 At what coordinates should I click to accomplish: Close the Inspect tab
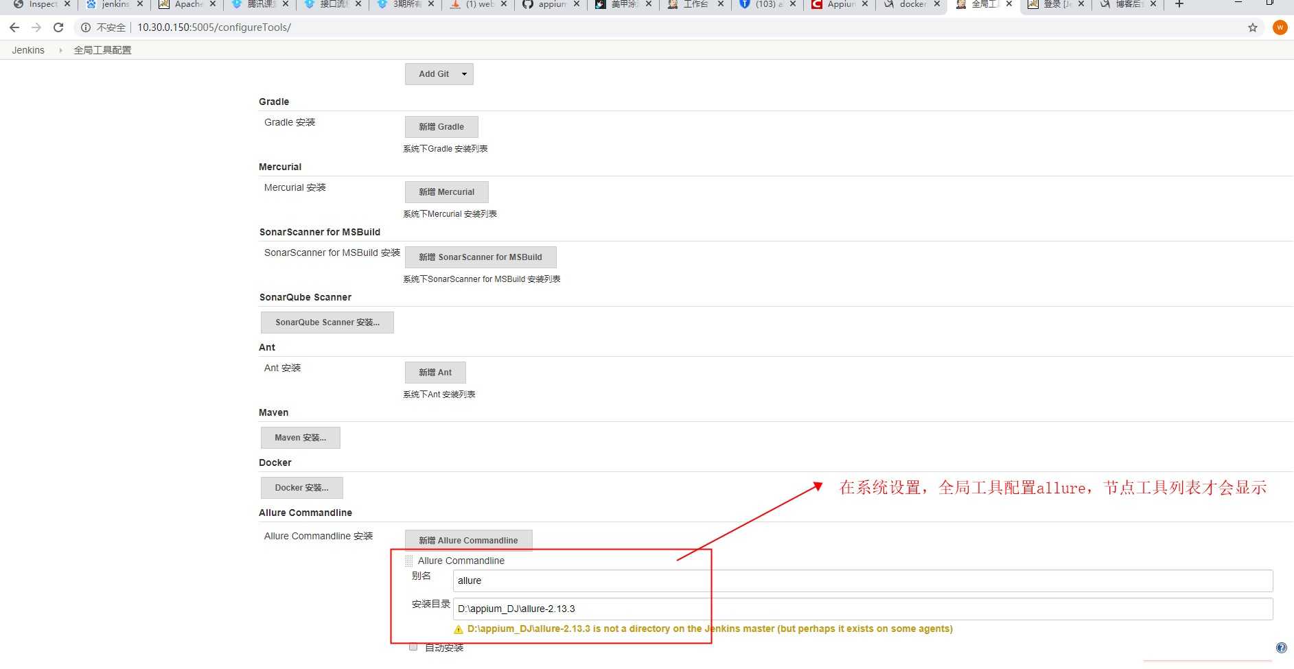[67, 4]
